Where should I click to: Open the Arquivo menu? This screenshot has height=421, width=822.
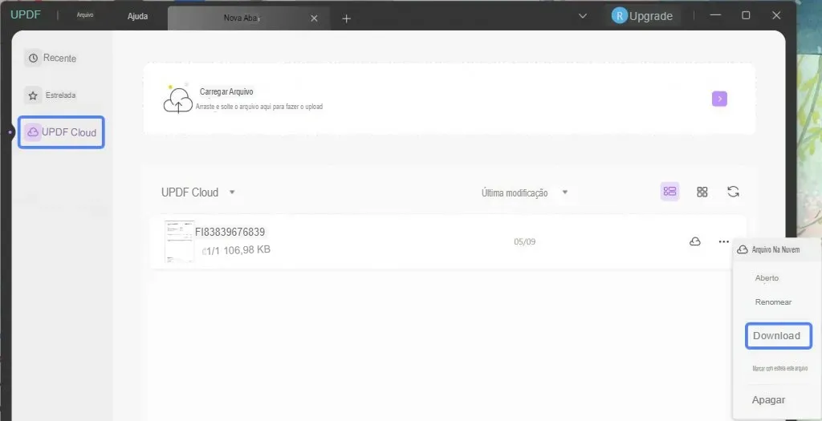[x=85, y=15]
